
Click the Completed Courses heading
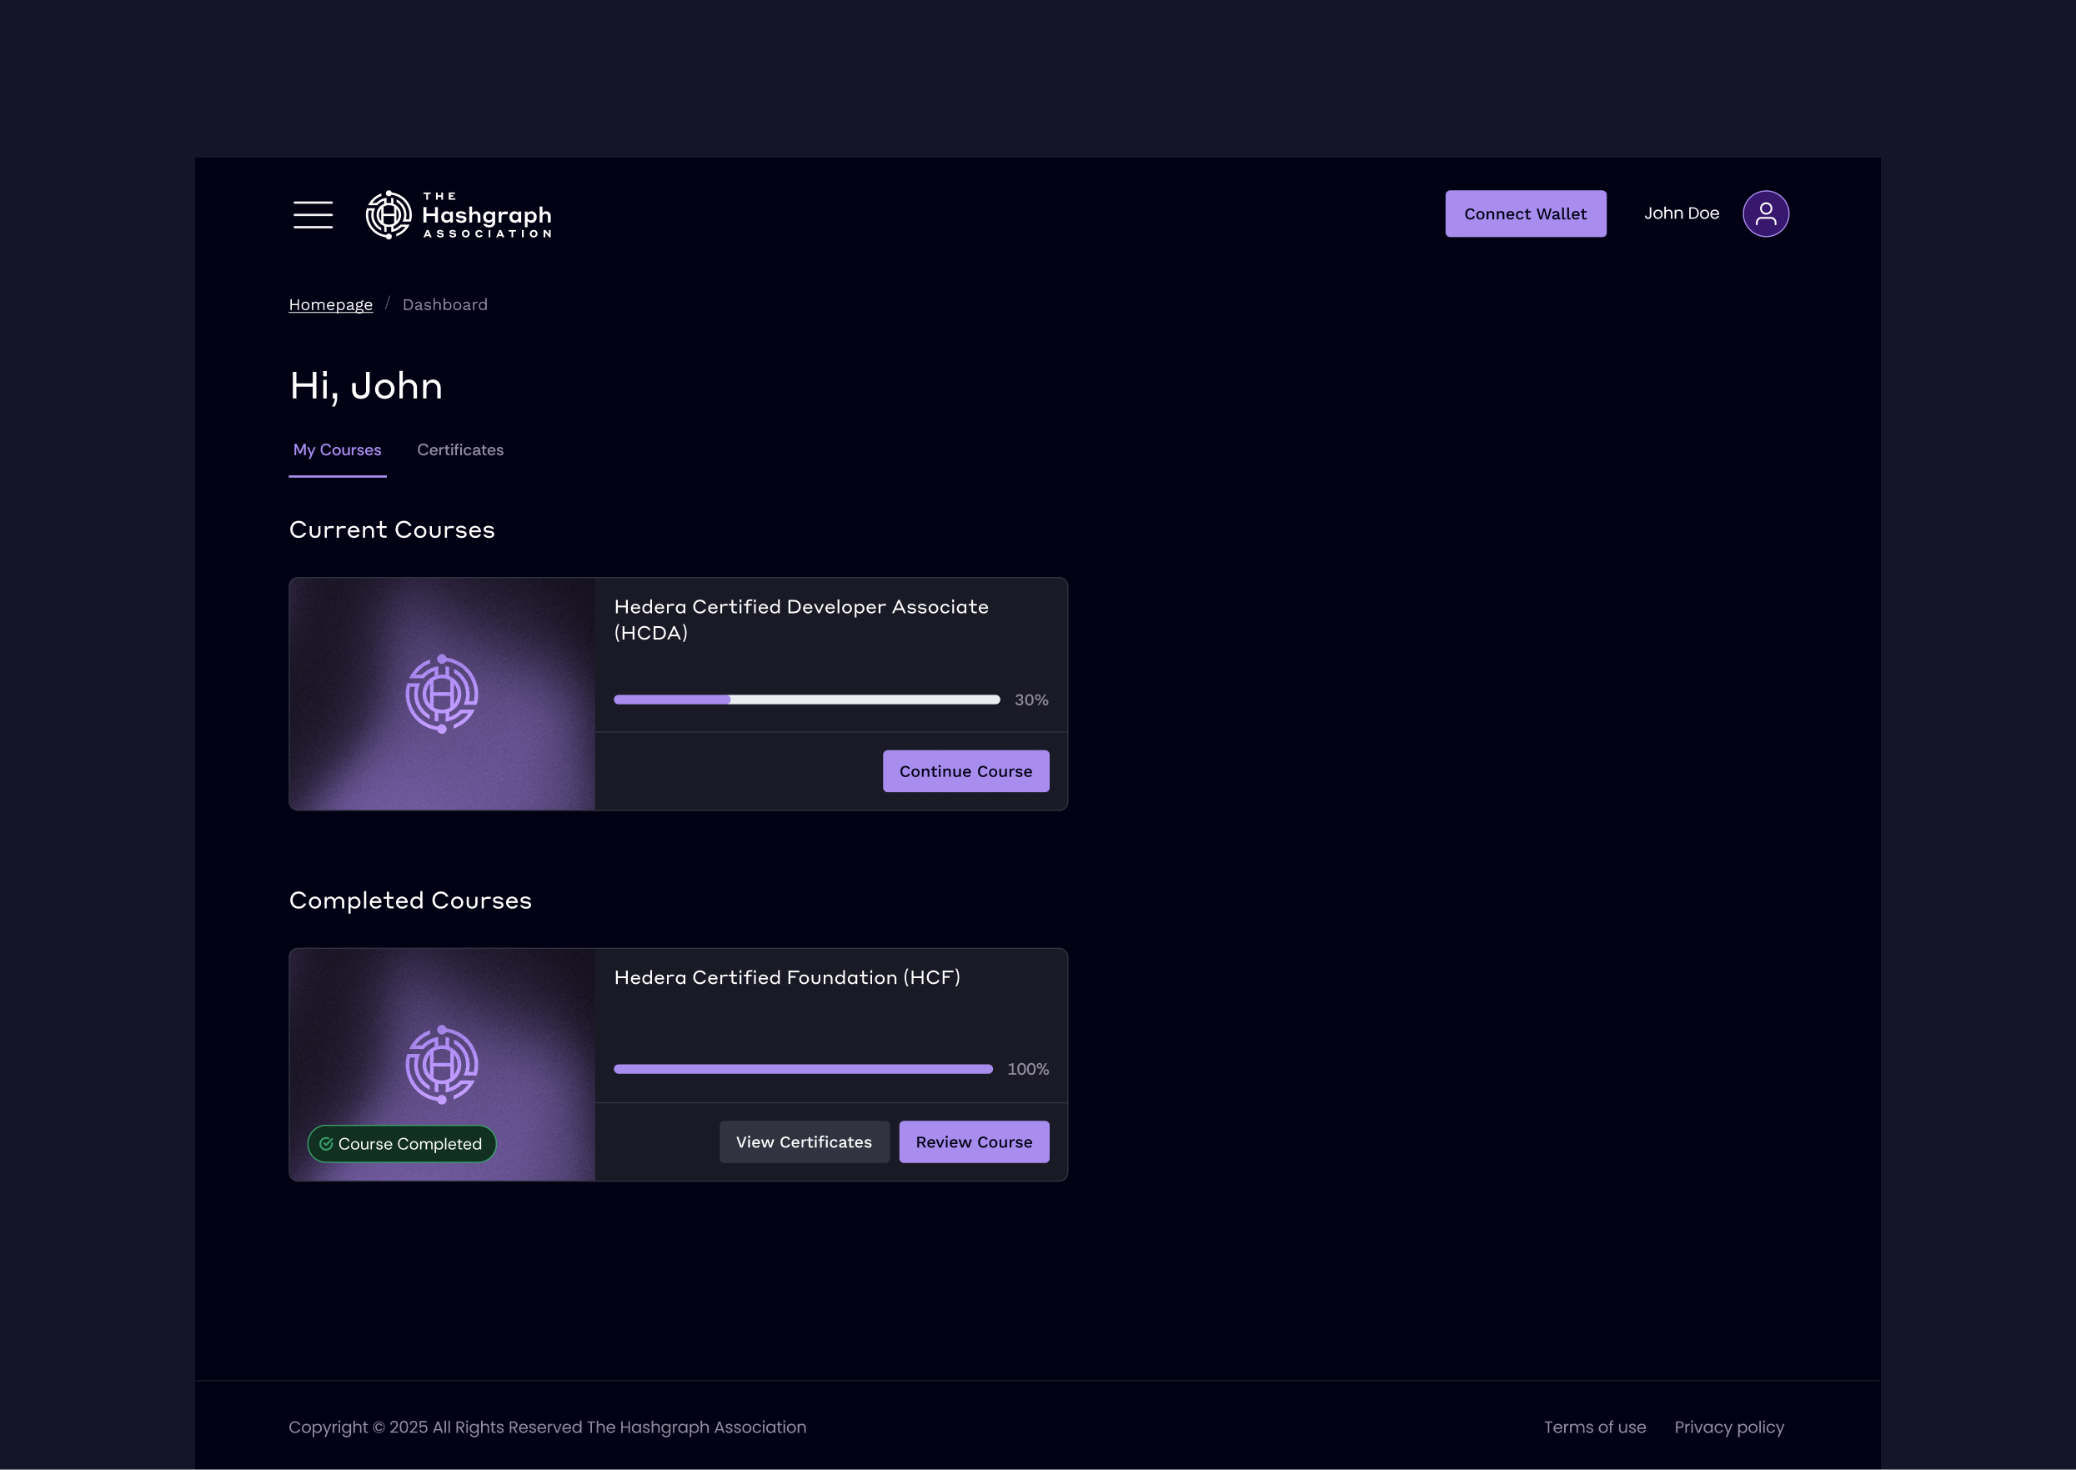(410, 901)
